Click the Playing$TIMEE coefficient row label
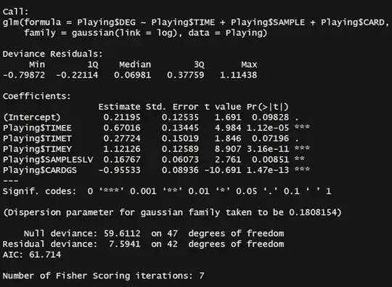Screen dimensions: 392x287 point(37,128)
